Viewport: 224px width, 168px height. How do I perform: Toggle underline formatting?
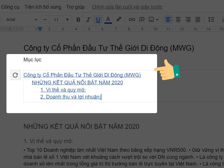(x=98, y=20)
